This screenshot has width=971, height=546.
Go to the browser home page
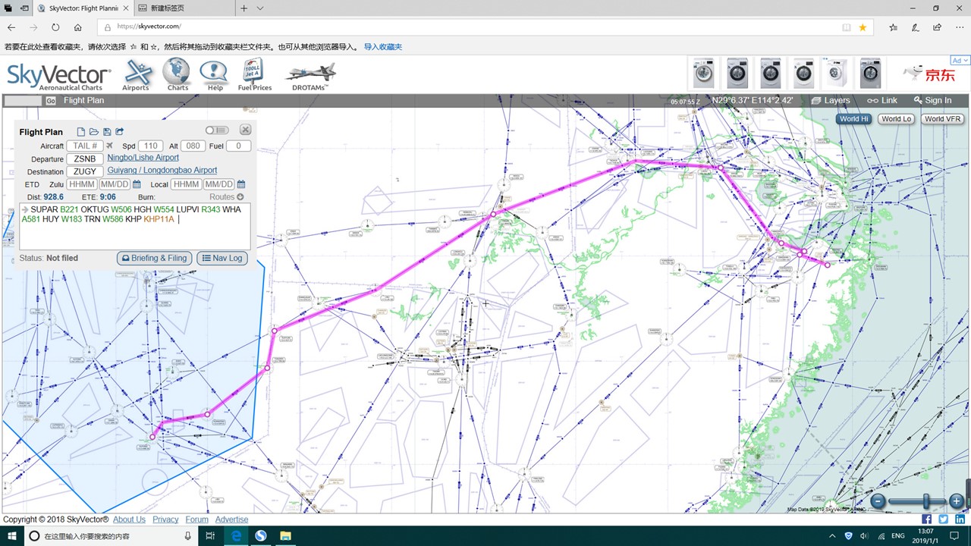(x=78, y=27)
